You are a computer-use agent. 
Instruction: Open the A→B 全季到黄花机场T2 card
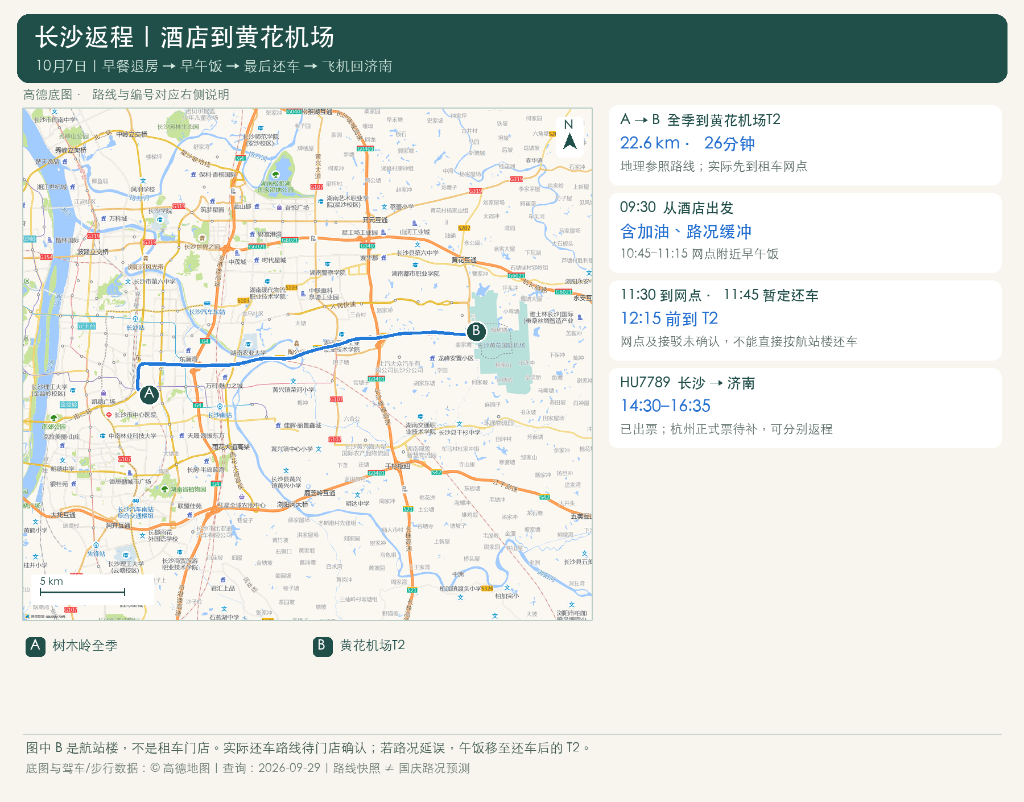tap(805, 145)
